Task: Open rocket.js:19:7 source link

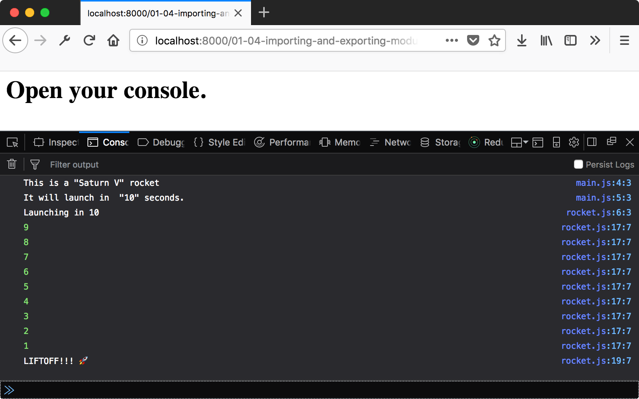Action: 596,361
